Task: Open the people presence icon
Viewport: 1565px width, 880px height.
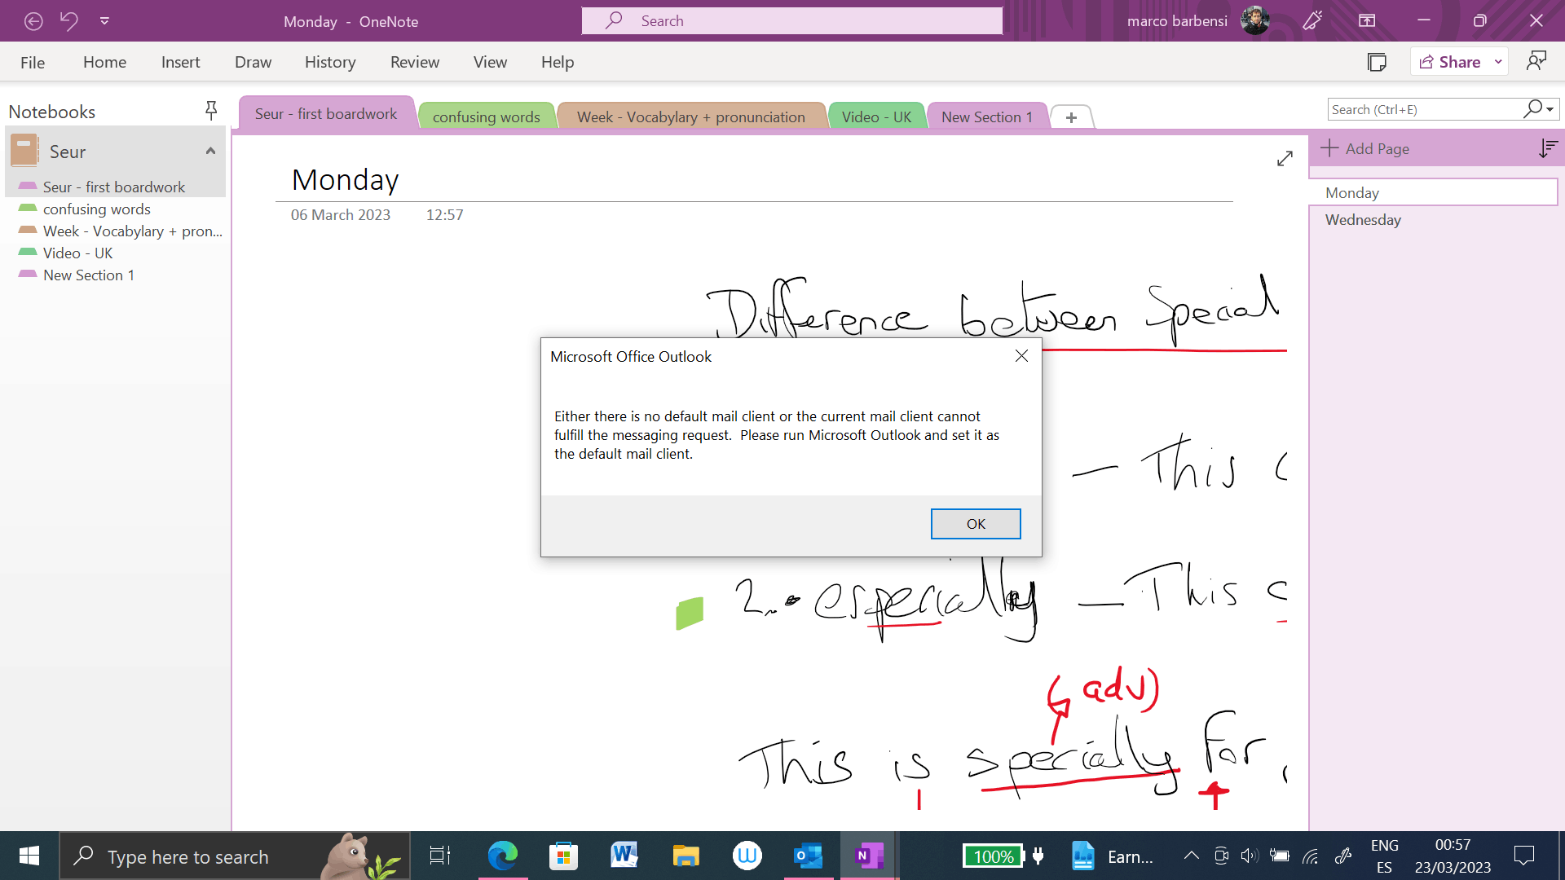Action: (x=1536, y=62)
